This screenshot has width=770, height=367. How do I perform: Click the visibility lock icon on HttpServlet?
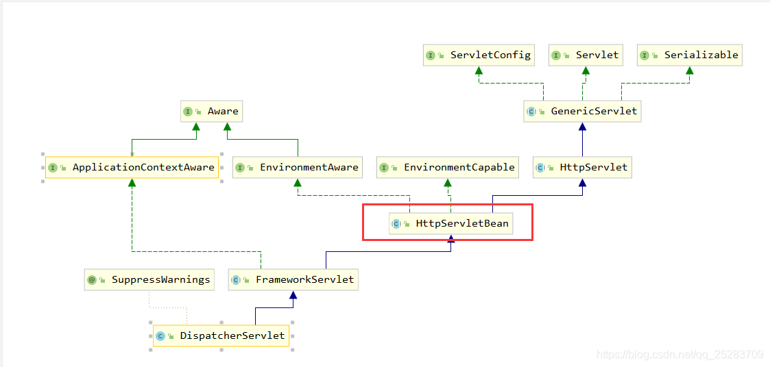pos(551,168)
